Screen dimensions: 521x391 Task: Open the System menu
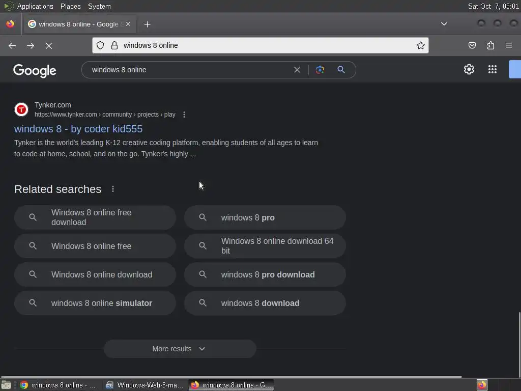[99, 6]
